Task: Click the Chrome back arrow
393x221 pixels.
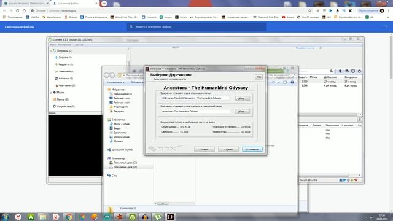Action: tap(4, 10)
